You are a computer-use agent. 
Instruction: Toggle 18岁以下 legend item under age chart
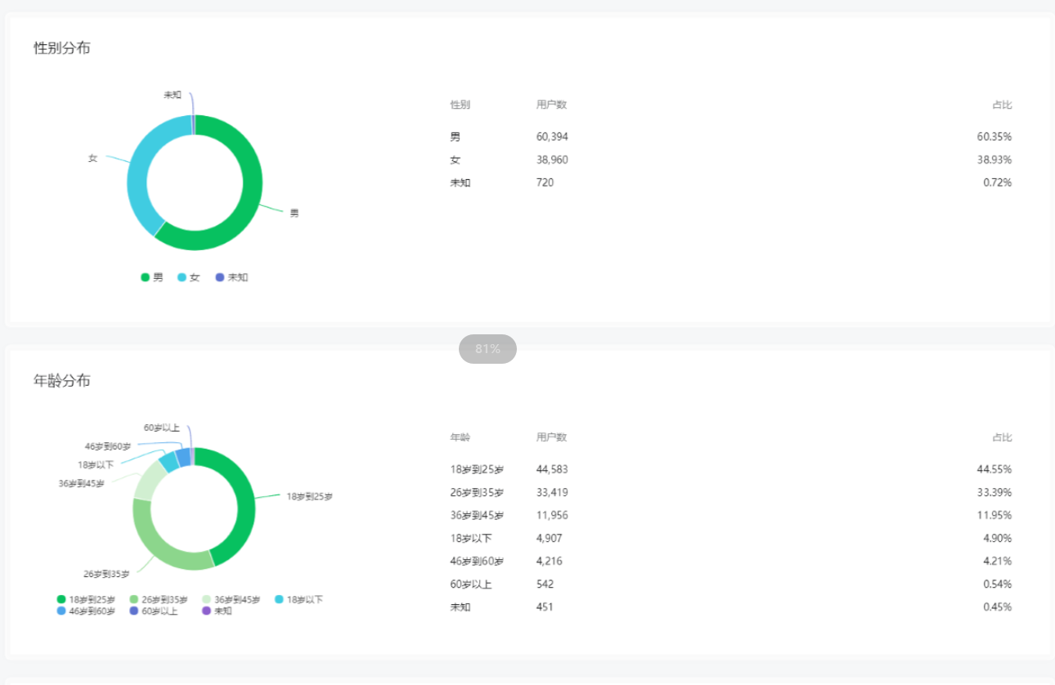pos(299,600)
